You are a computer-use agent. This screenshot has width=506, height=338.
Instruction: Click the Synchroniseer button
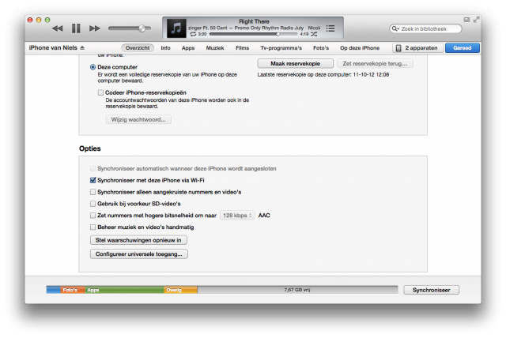(x=431, y=290)
